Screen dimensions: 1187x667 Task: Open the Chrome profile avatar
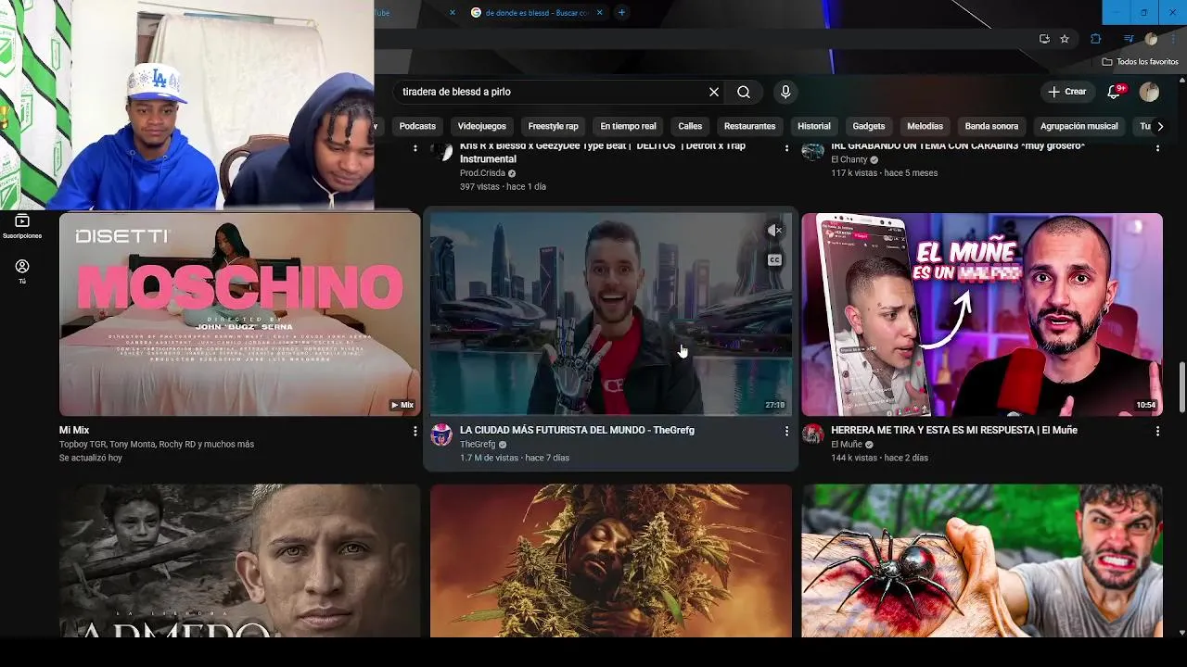point(1152,39)
